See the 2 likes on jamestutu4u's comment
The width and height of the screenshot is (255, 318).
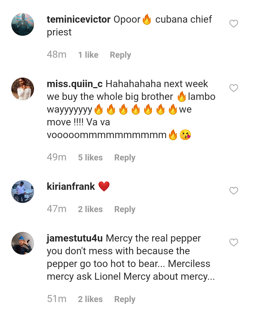[90, 299]
